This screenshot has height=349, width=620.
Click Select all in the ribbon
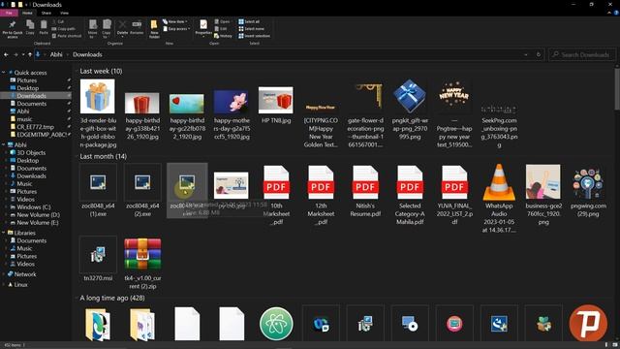coord(249,21)
